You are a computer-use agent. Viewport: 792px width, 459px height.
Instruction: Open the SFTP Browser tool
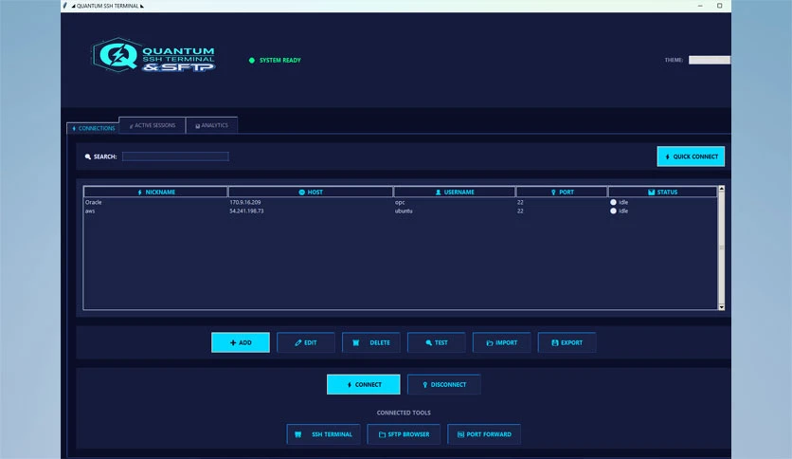point(404,434)
